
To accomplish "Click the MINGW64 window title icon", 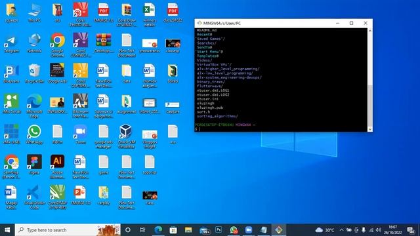I will tap(199, 23).
